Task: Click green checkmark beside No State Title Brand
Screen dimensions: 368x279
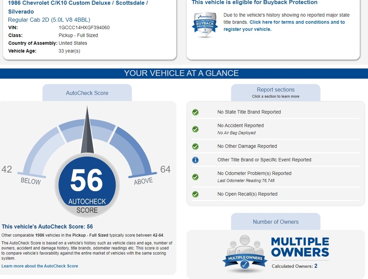Action: tap(195, 112)
